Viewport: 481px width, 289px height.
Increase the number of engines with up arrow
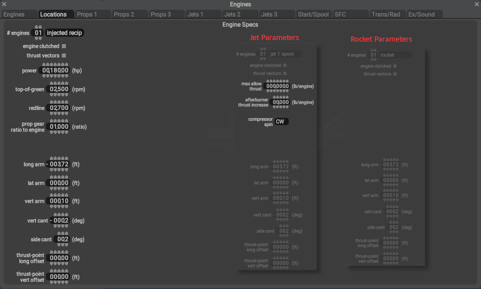coord(38,27)
